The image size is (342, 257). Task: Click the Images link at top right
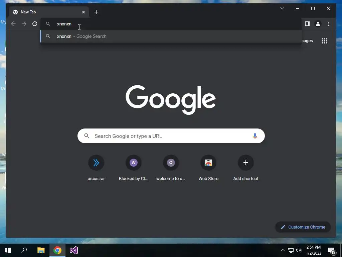tap(307, 41)
